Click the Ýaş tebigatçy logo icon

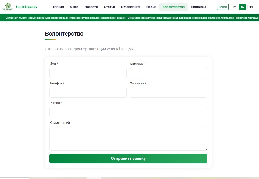[8, 7]
